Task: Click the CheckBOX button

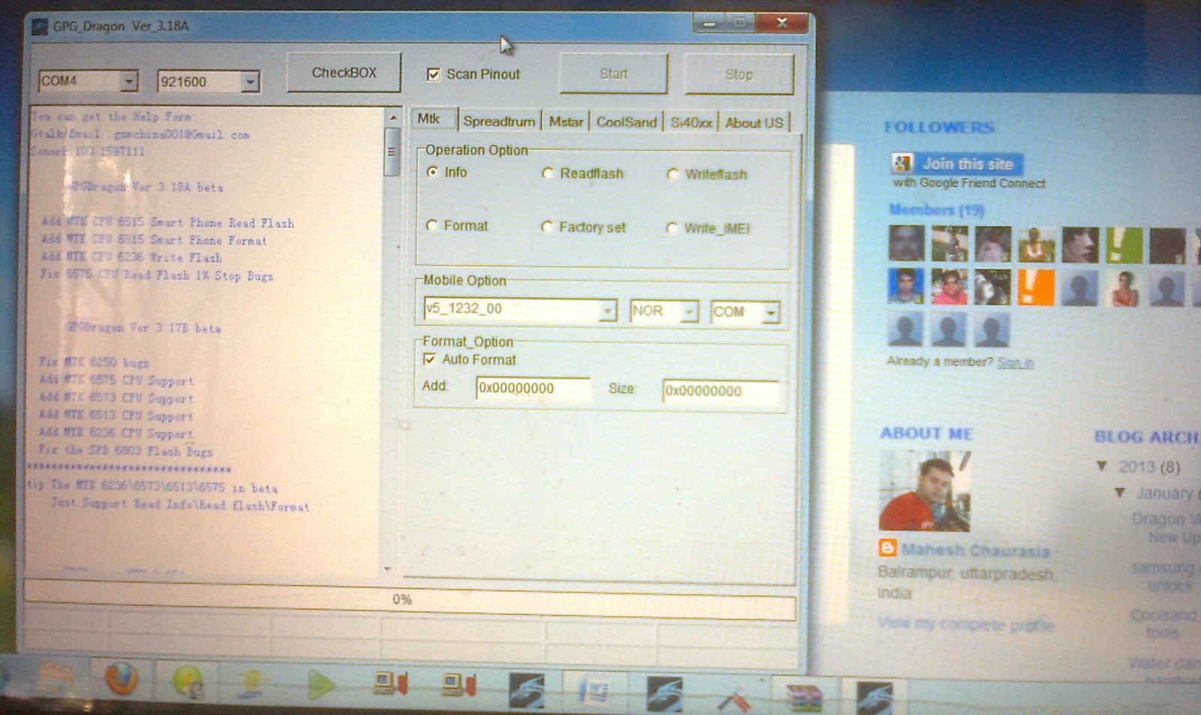Action: point(344,73)
